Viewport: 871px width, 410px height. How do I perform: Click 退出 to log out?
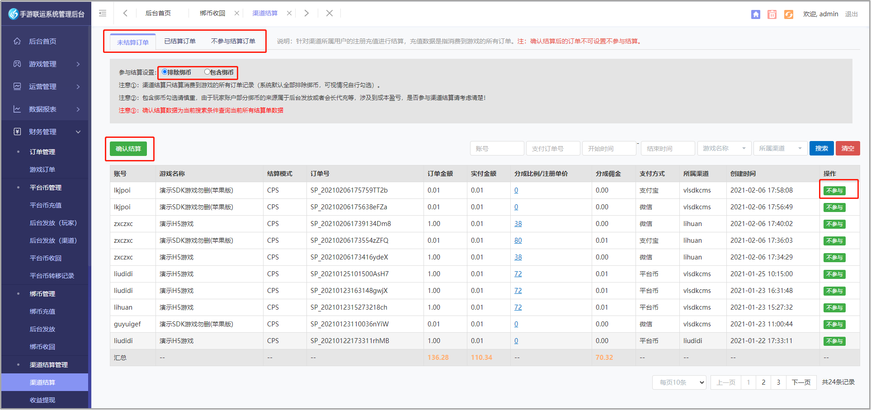pyautogui.click(x=852, y=14)
